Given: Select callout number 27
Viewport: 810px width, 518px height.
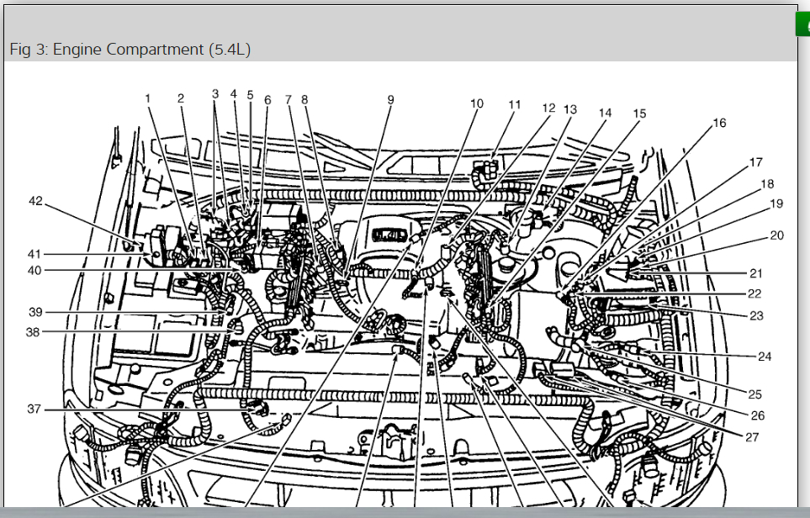Looking at the screenshot, I should 752,437.
